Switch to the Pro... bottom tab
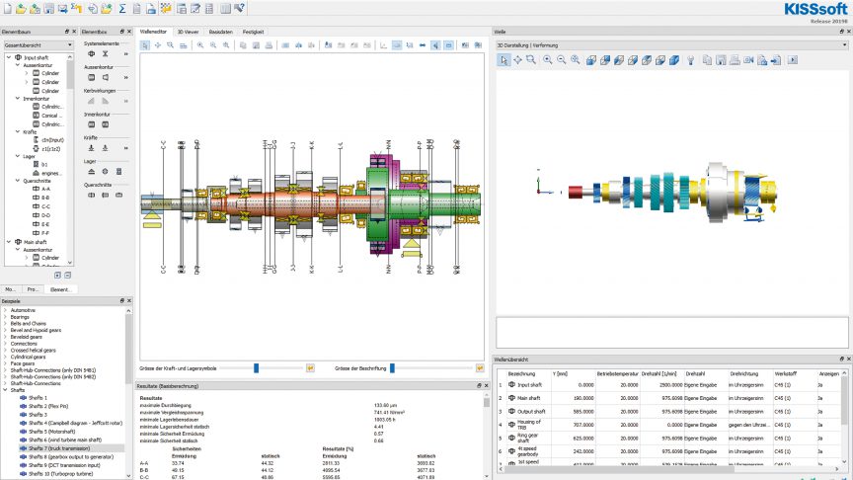 point(33,289)
